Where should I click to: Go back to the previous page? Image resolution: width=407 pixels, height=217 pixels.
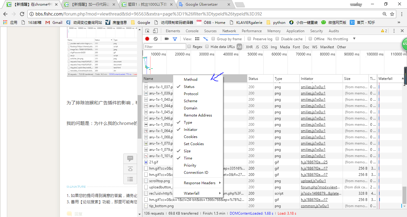(x=5, y=14)
